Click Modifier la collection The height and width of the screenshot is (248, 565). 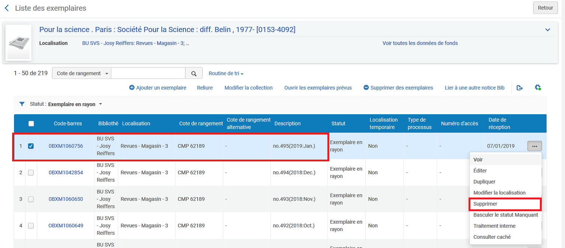click(249, 88)
